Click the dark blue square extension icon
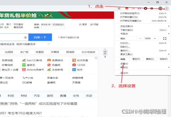This screenshot has width=171, height=117. (152, 8)
